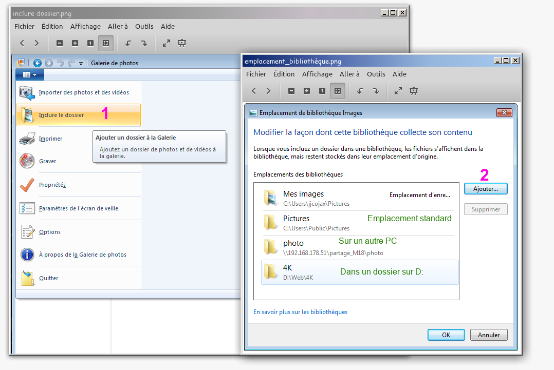
Task: Toggle best fit in emplacement_bibliothèque.png toolbar
Action: (337, 91)
